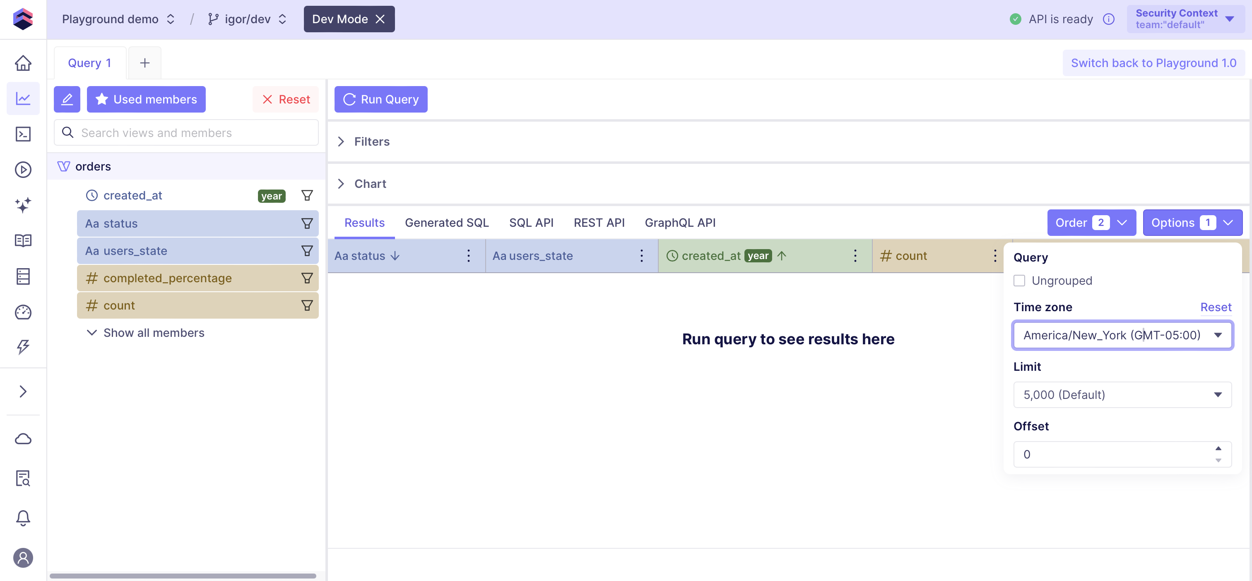Click the API status info icon
Viewport: 1252px width, 581px height.
[1109, 19]
